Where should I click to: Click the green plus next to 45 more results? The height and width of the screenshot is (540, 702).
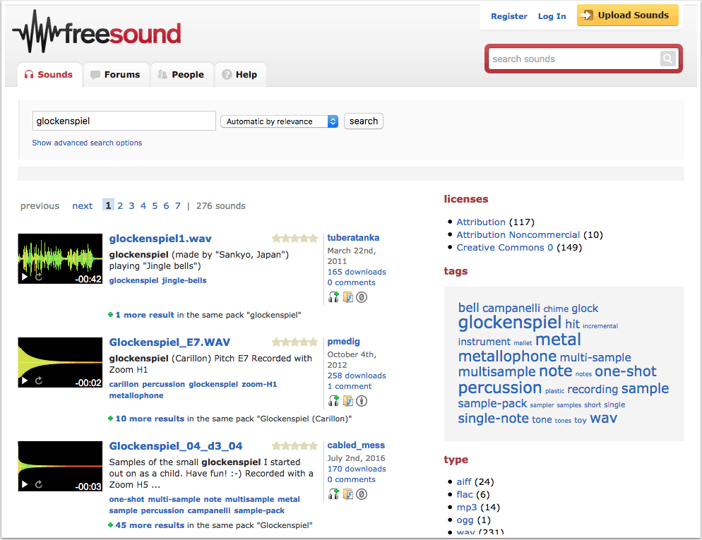111,525
